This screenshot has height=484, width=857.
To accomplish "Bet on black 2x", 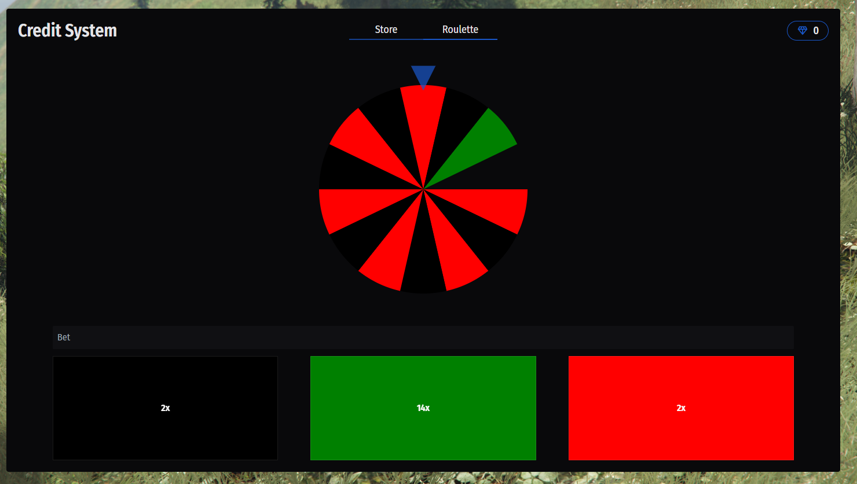I will [165, 408].
